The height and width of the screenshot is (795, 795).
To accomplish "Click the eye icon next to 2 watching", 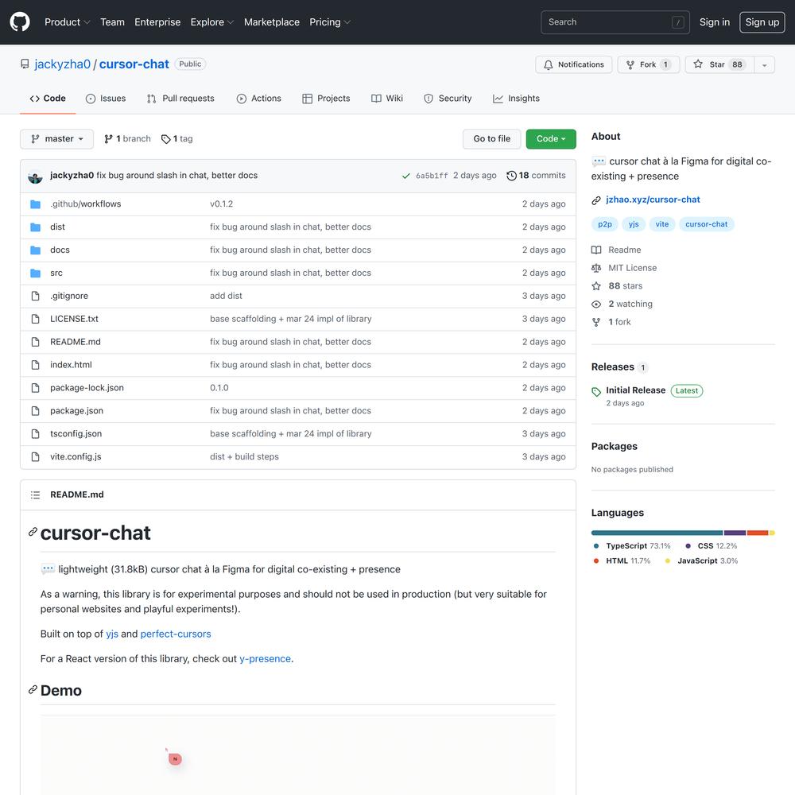I will [596, 304].
